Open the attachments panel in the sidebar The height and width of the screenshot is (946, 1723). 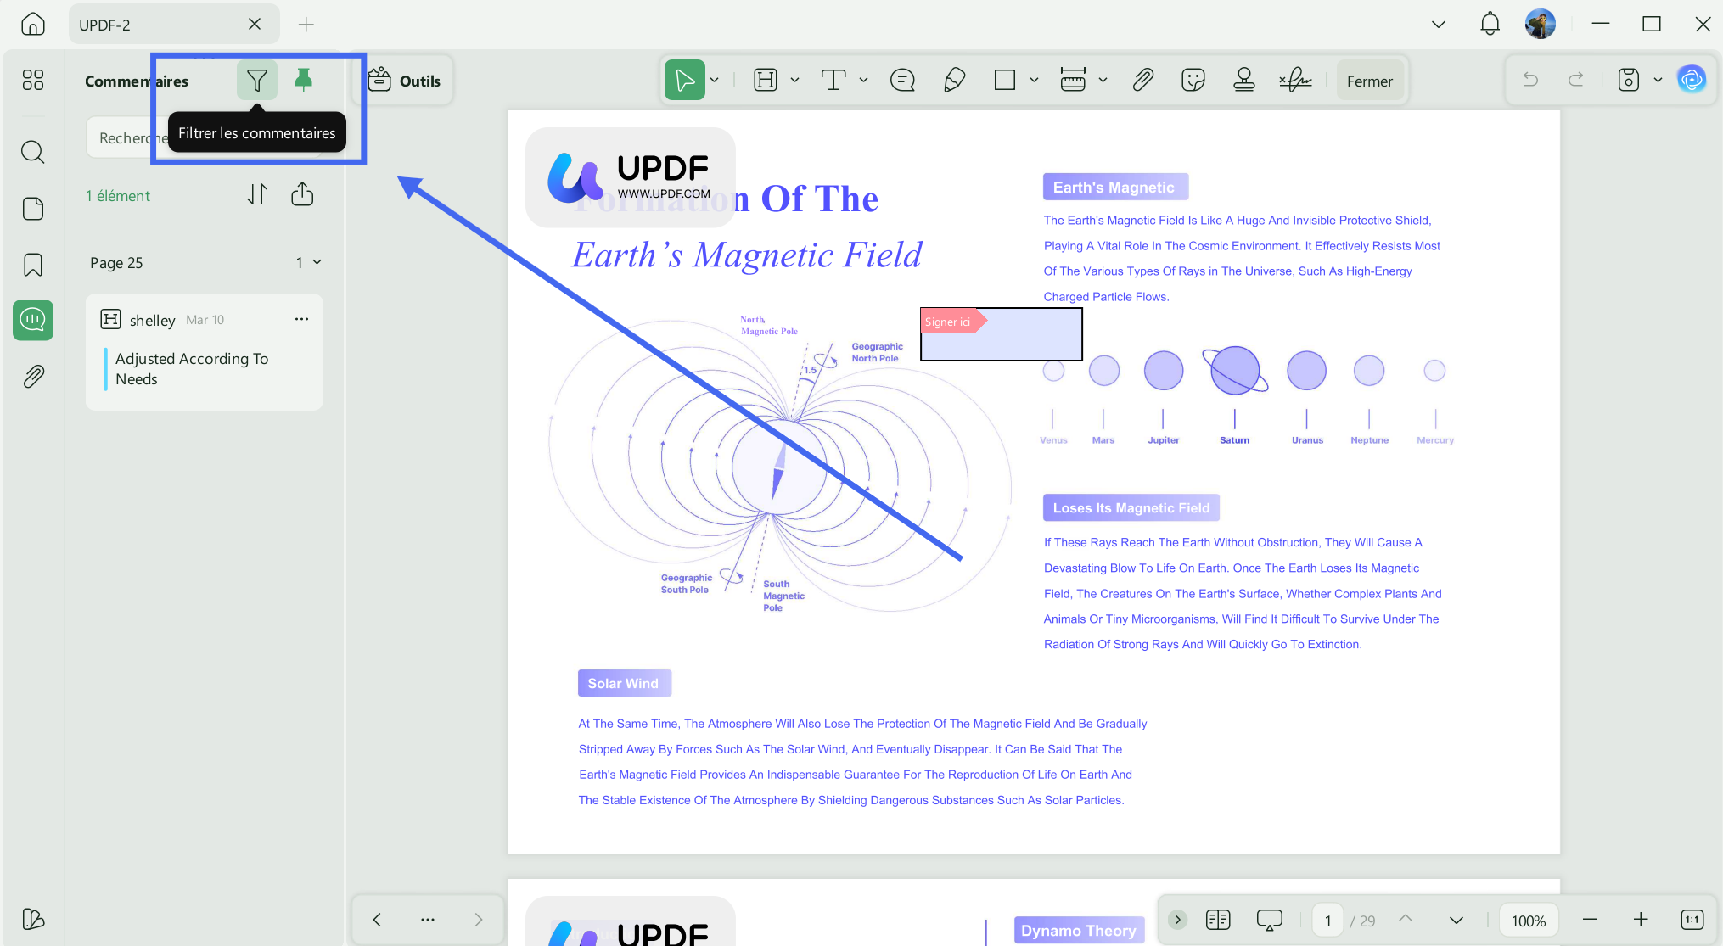33,376
